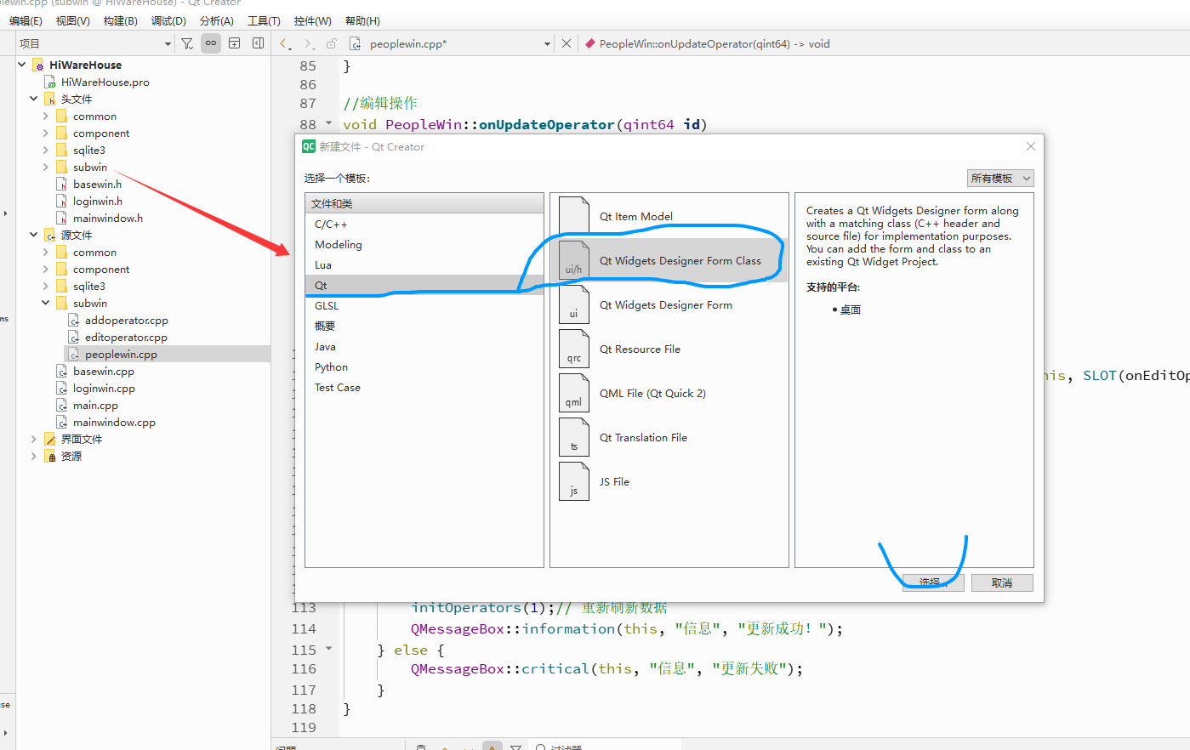Expand the common folder under 头文件

[46, 116]
